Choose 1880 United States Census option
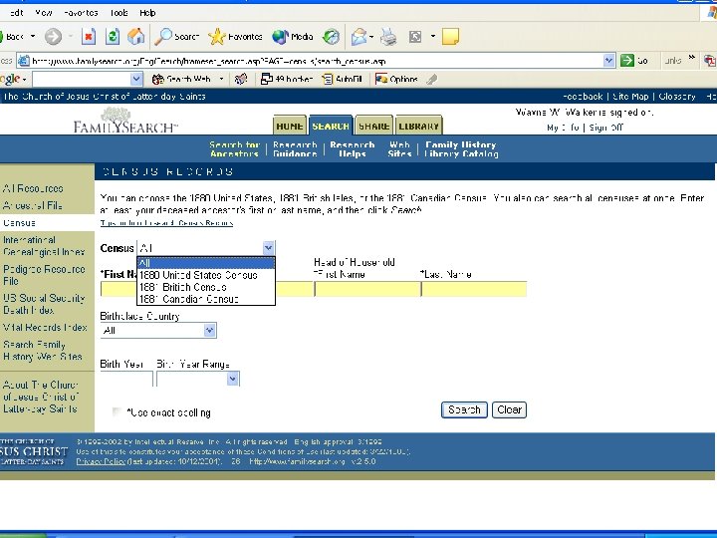The height and width of the screenshot is (538, 717). pos(206,275)
